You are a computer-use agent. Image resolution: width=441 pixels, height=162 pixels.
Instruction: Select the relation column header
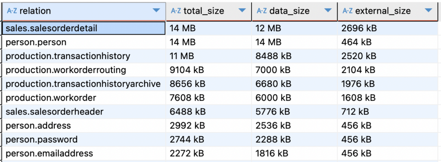coord(84,11)
